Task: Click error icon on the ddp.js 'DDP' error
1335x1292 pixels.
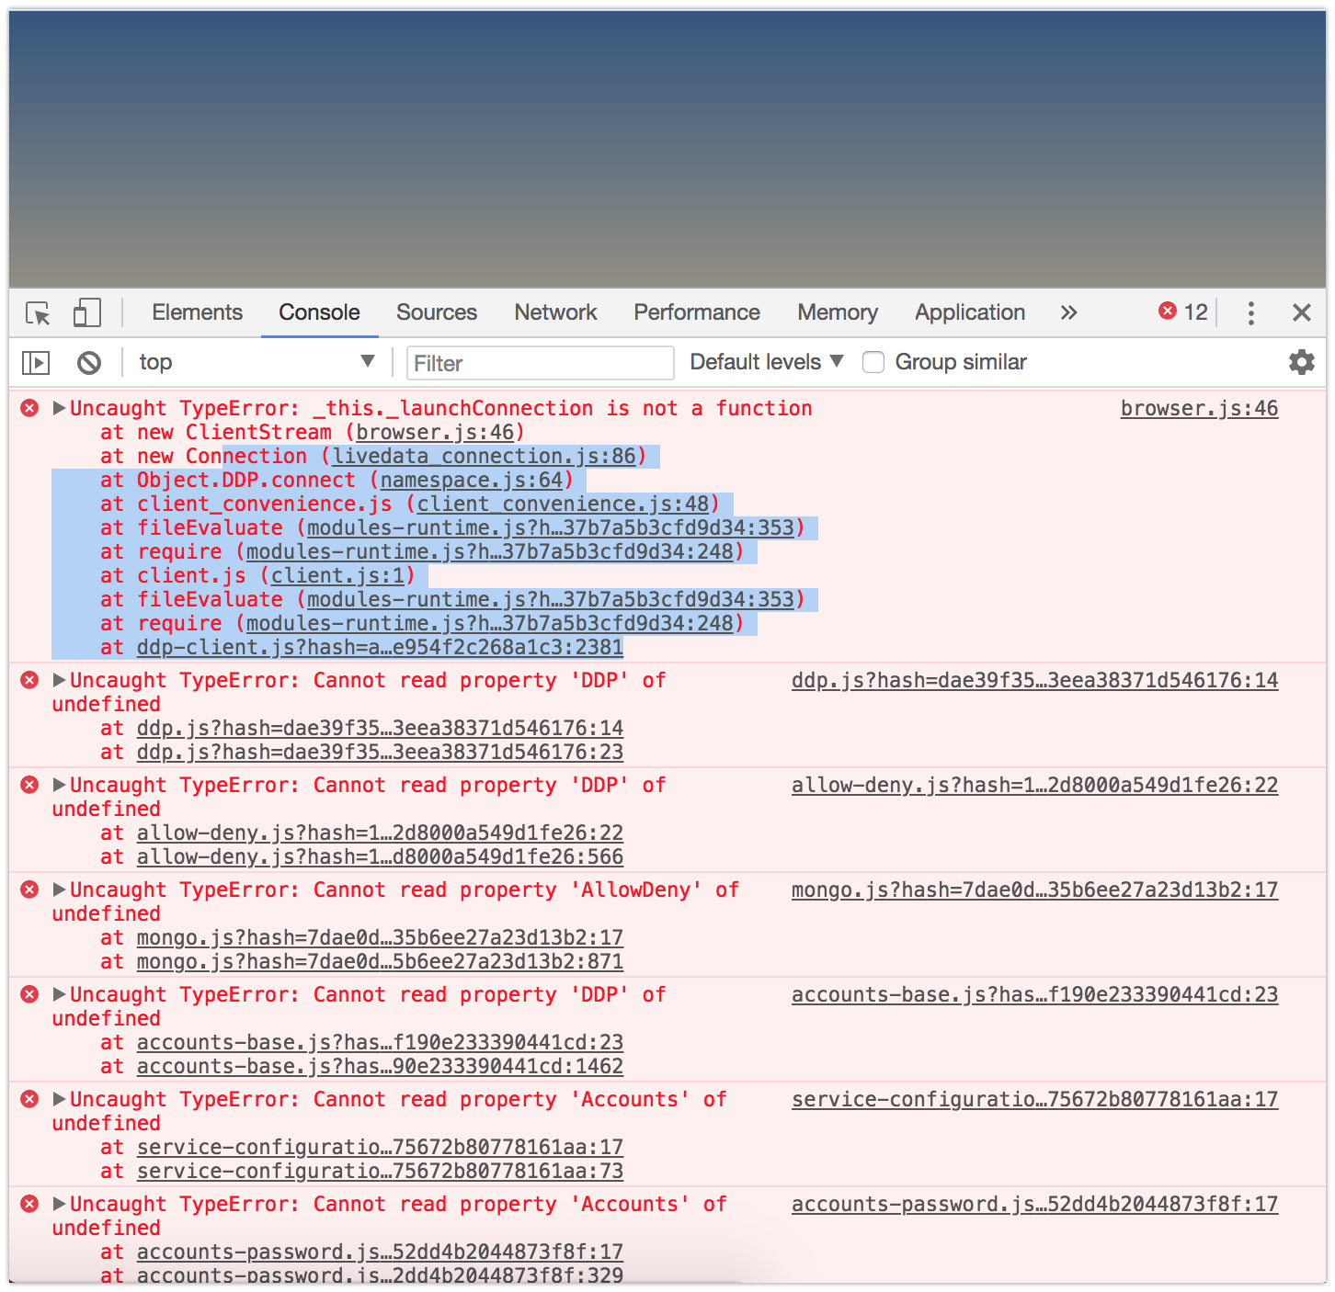Action: [x=29, y=680]
